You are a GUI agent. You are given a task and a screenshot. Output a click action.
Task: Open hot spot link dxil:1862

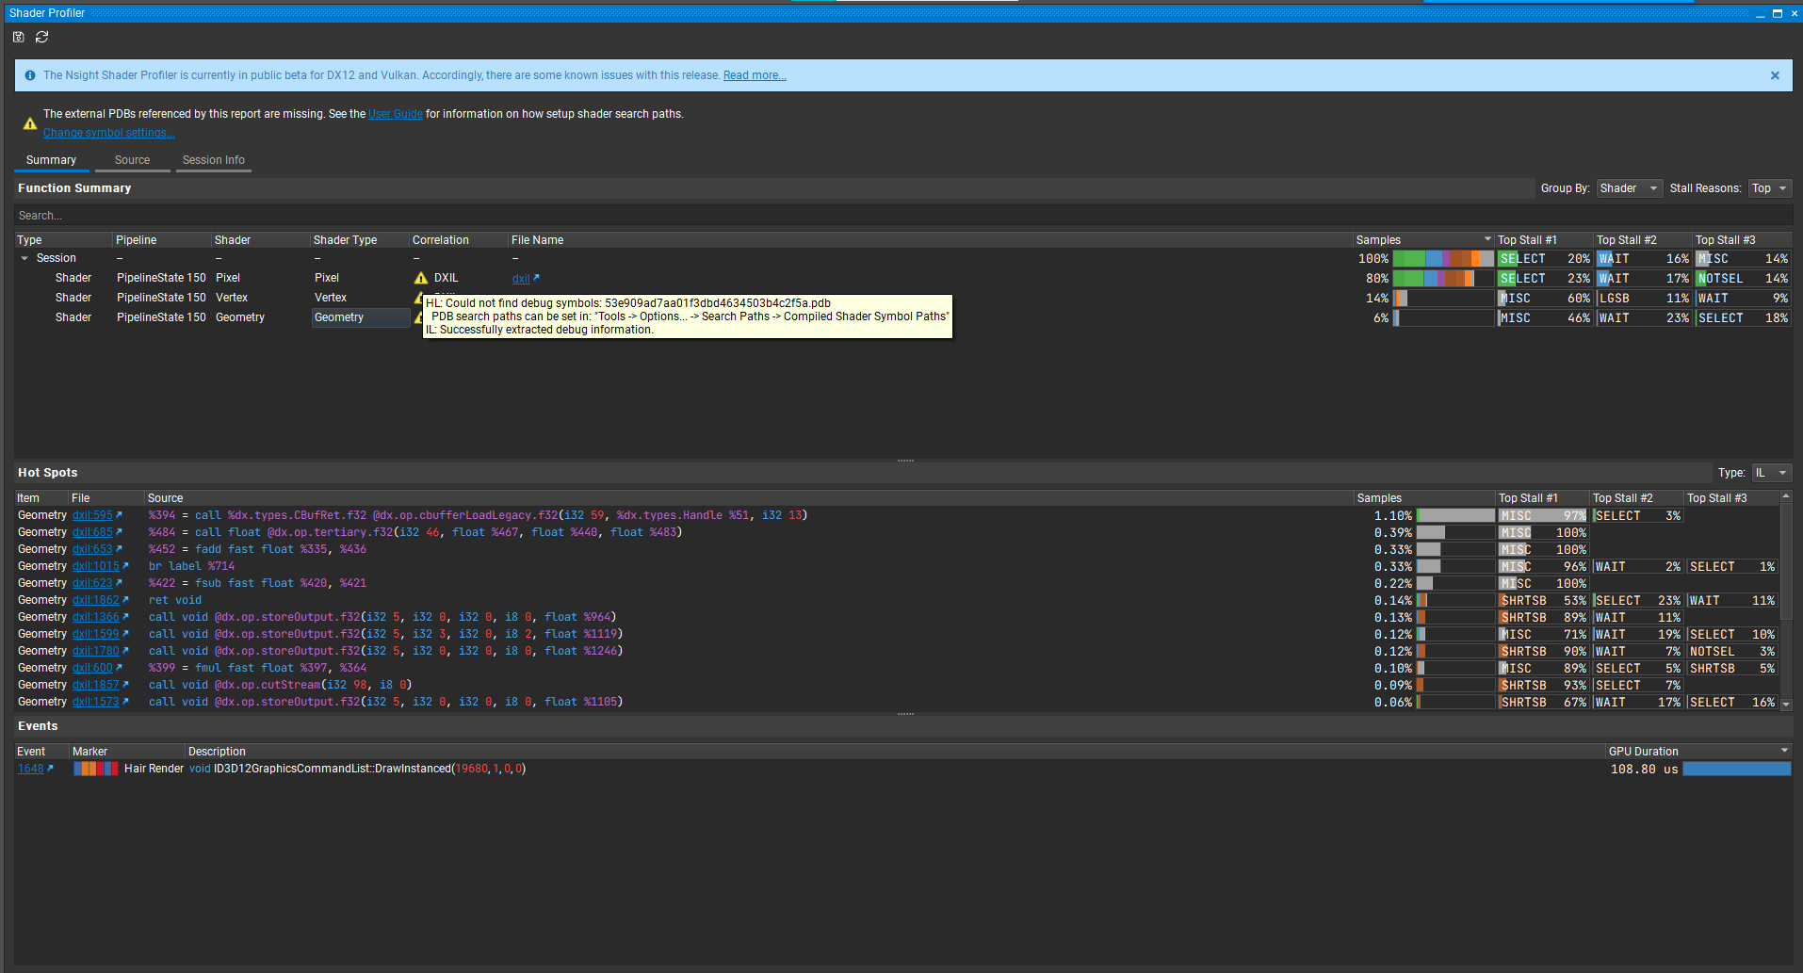tap(96, 600)
